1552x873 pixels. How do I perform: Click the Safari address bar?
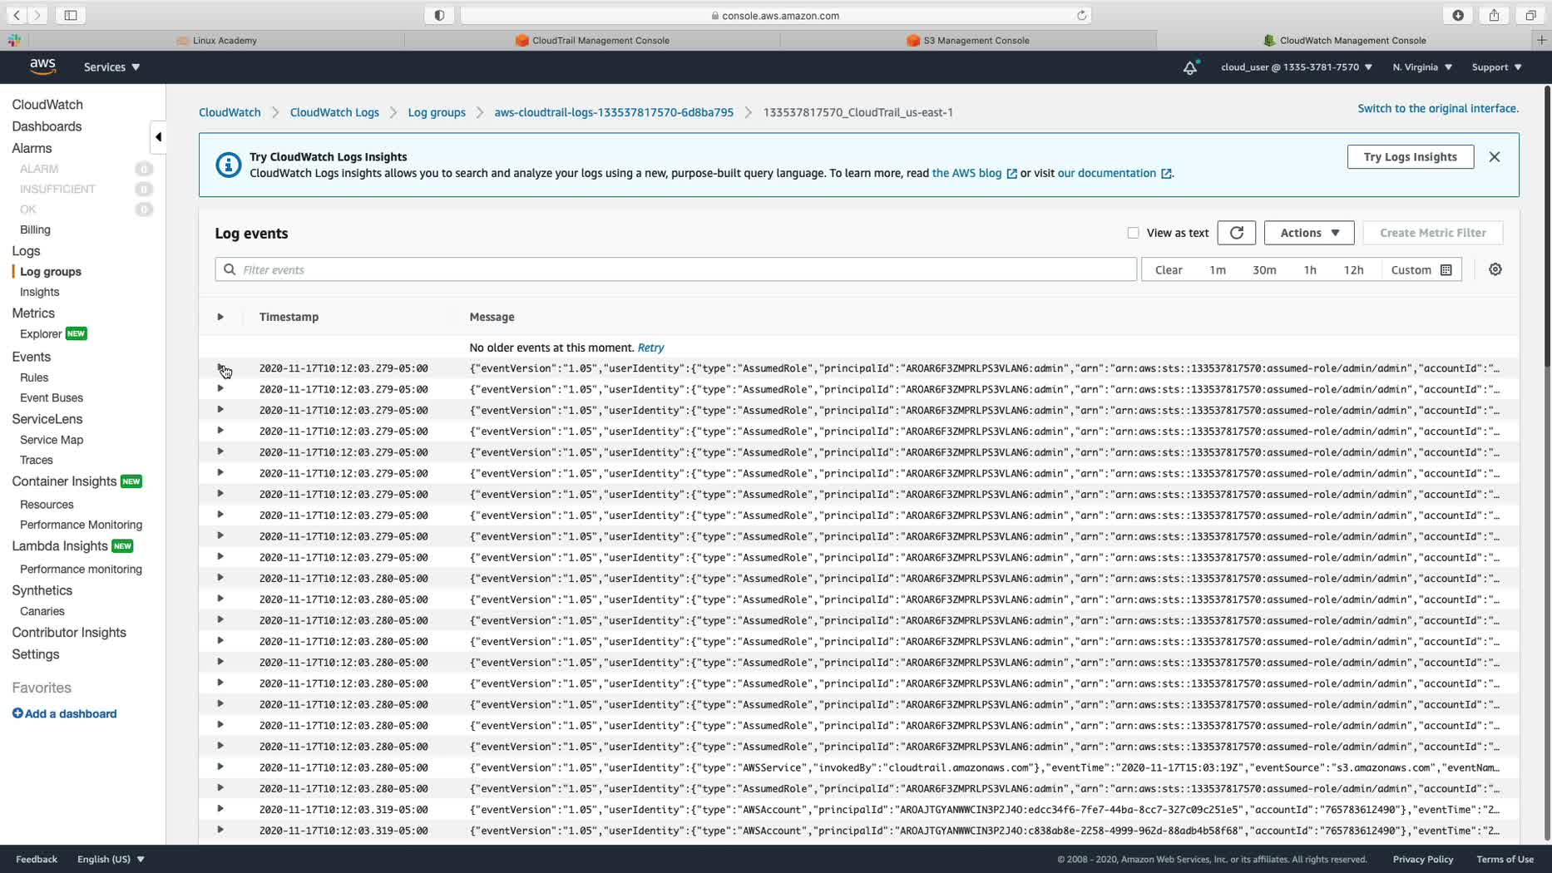pyautogui.click(x=775, y=15)
